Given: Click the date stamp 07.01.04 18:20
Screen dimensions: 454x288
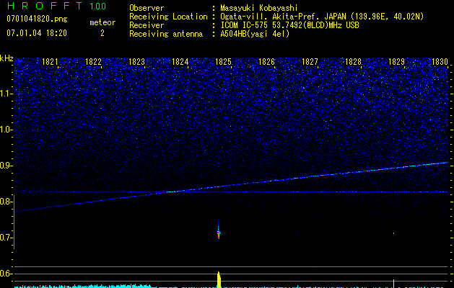Looking at the screenshot, I should (37, 33).
